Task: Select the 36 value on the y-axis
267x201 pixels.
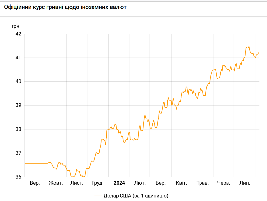Action: coord(18,177)
